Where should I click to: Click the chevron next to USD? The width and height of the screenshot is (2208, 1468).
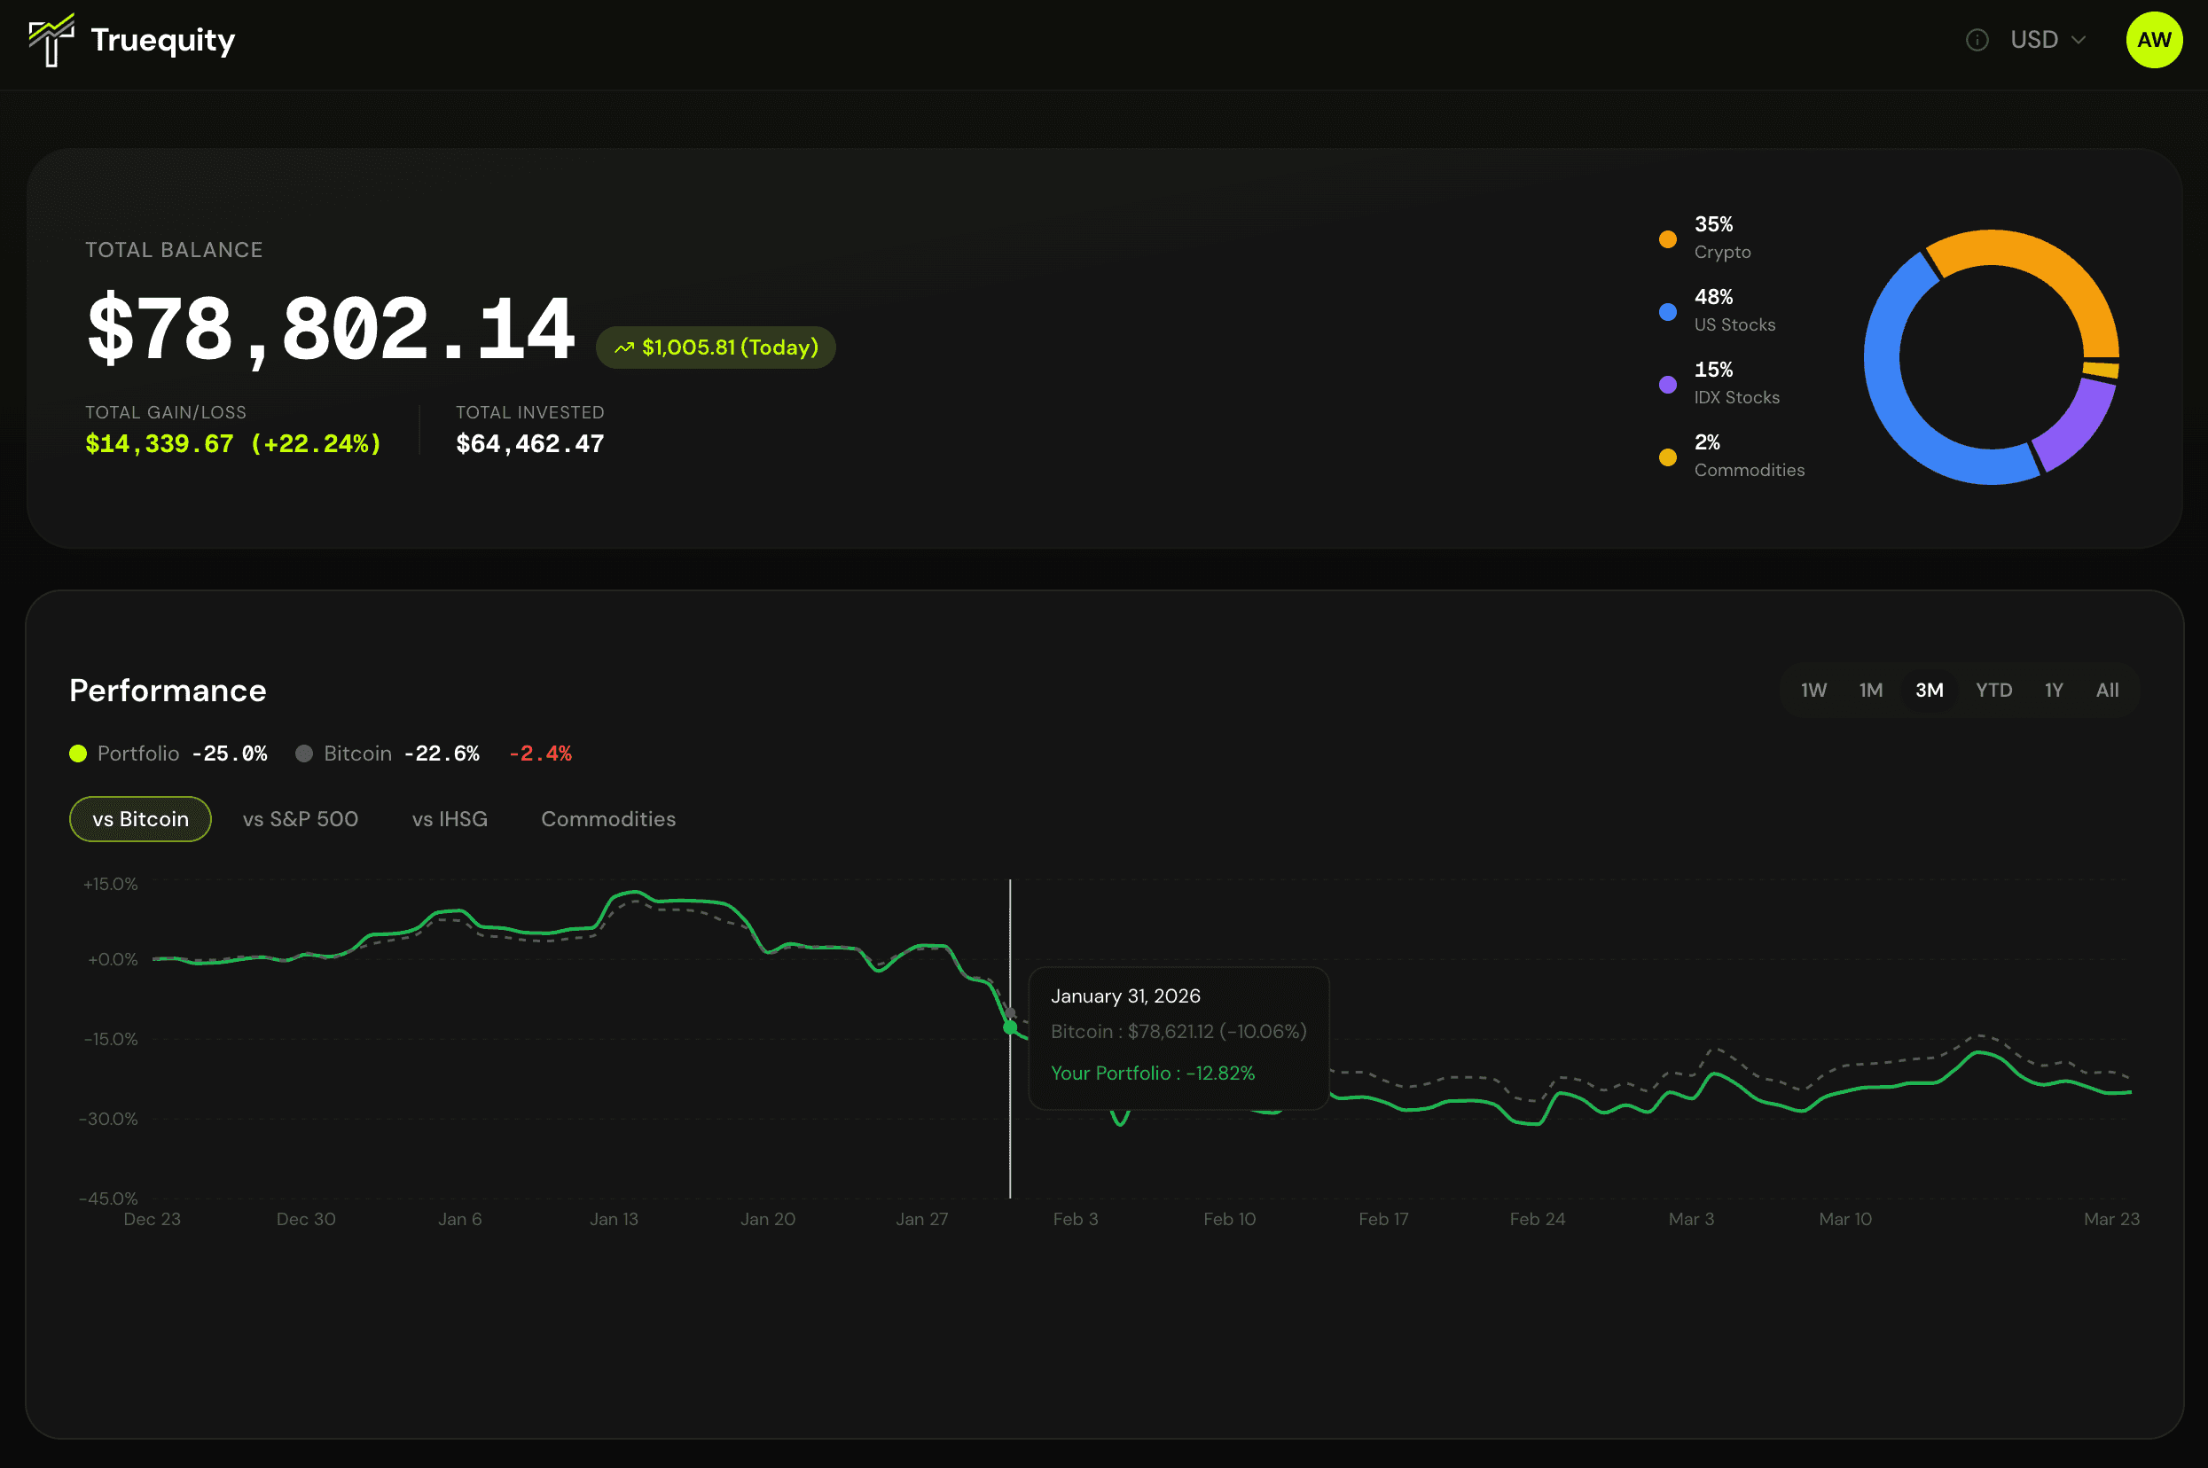[2079, 40]
